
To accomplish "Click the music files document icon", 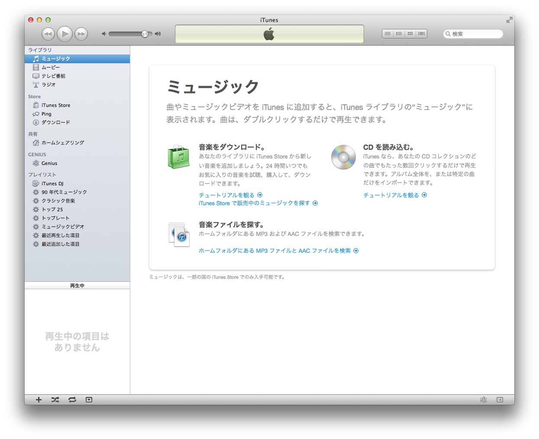I will [x=179, y=235].
